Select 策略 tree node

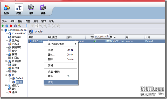pos(14,72)
